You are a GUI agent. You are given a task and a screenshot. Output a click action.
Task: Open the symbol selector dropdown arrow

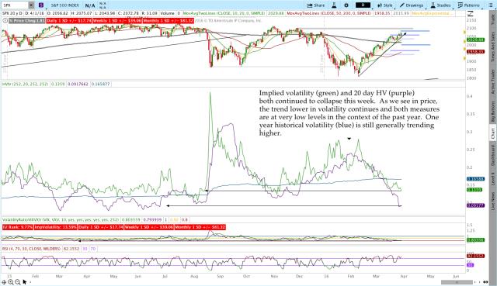tap(31, 5)
